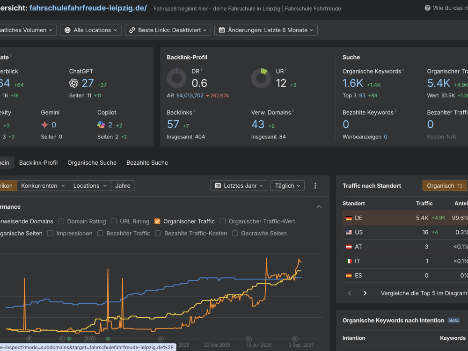
Task: Click info icon next to Organische Keywords
Action: 403,70
